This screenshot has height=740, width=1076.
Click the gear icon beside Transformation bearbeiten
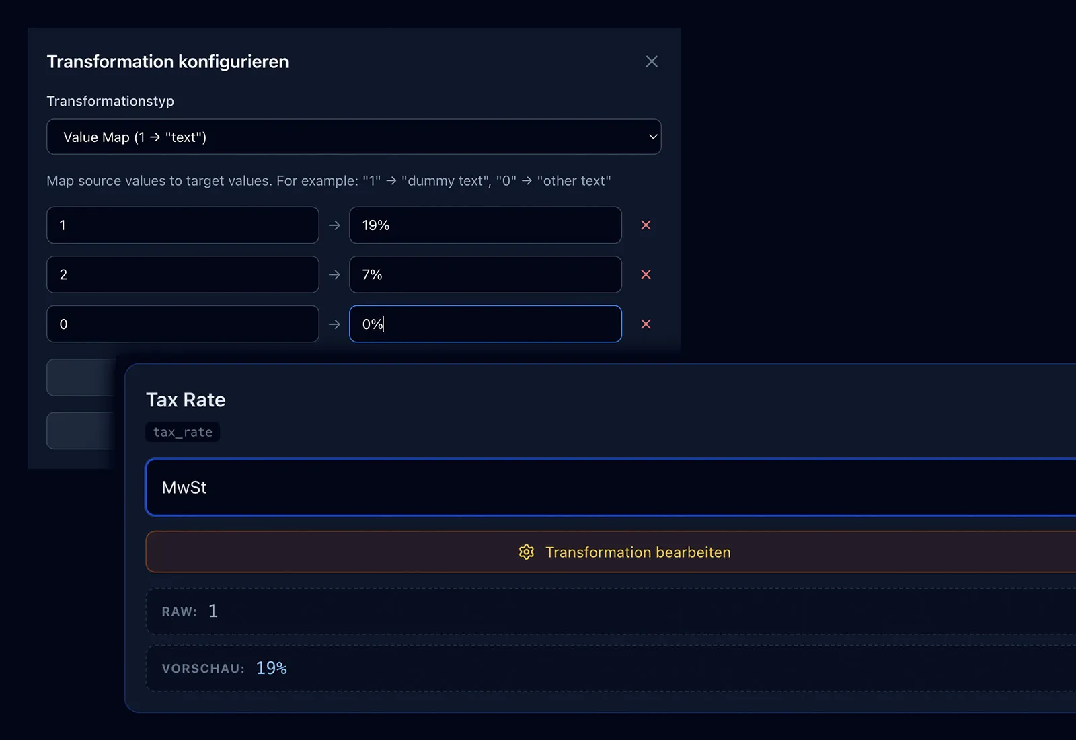point(526,552)
